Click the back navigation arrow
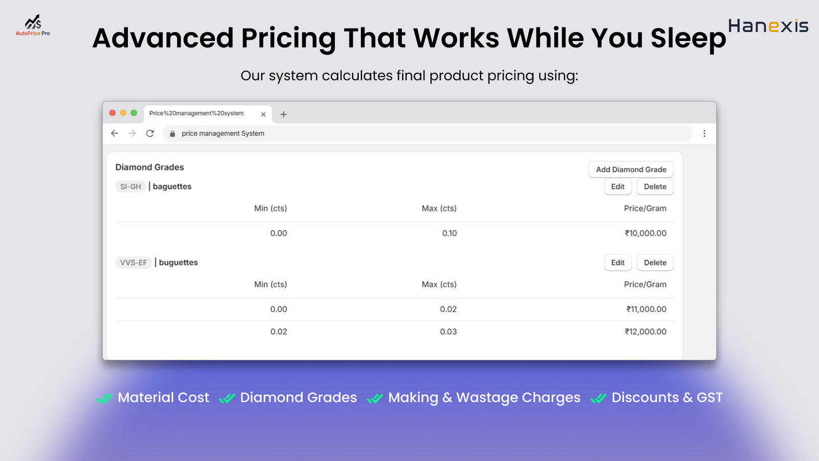Viewport: 819px width, 461px height. coord(114,133)
